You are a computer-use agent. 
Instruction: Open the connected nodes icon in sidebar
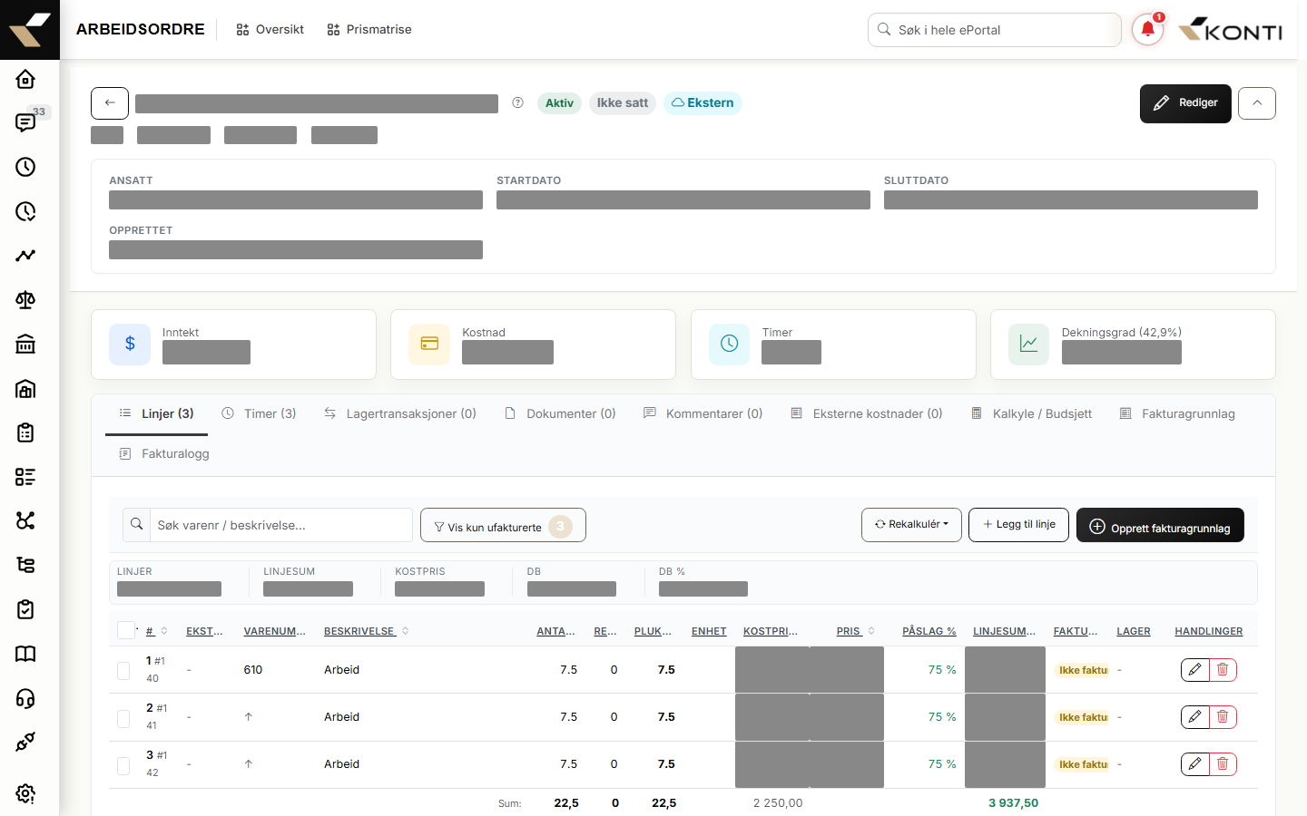[x=25, y=520]
